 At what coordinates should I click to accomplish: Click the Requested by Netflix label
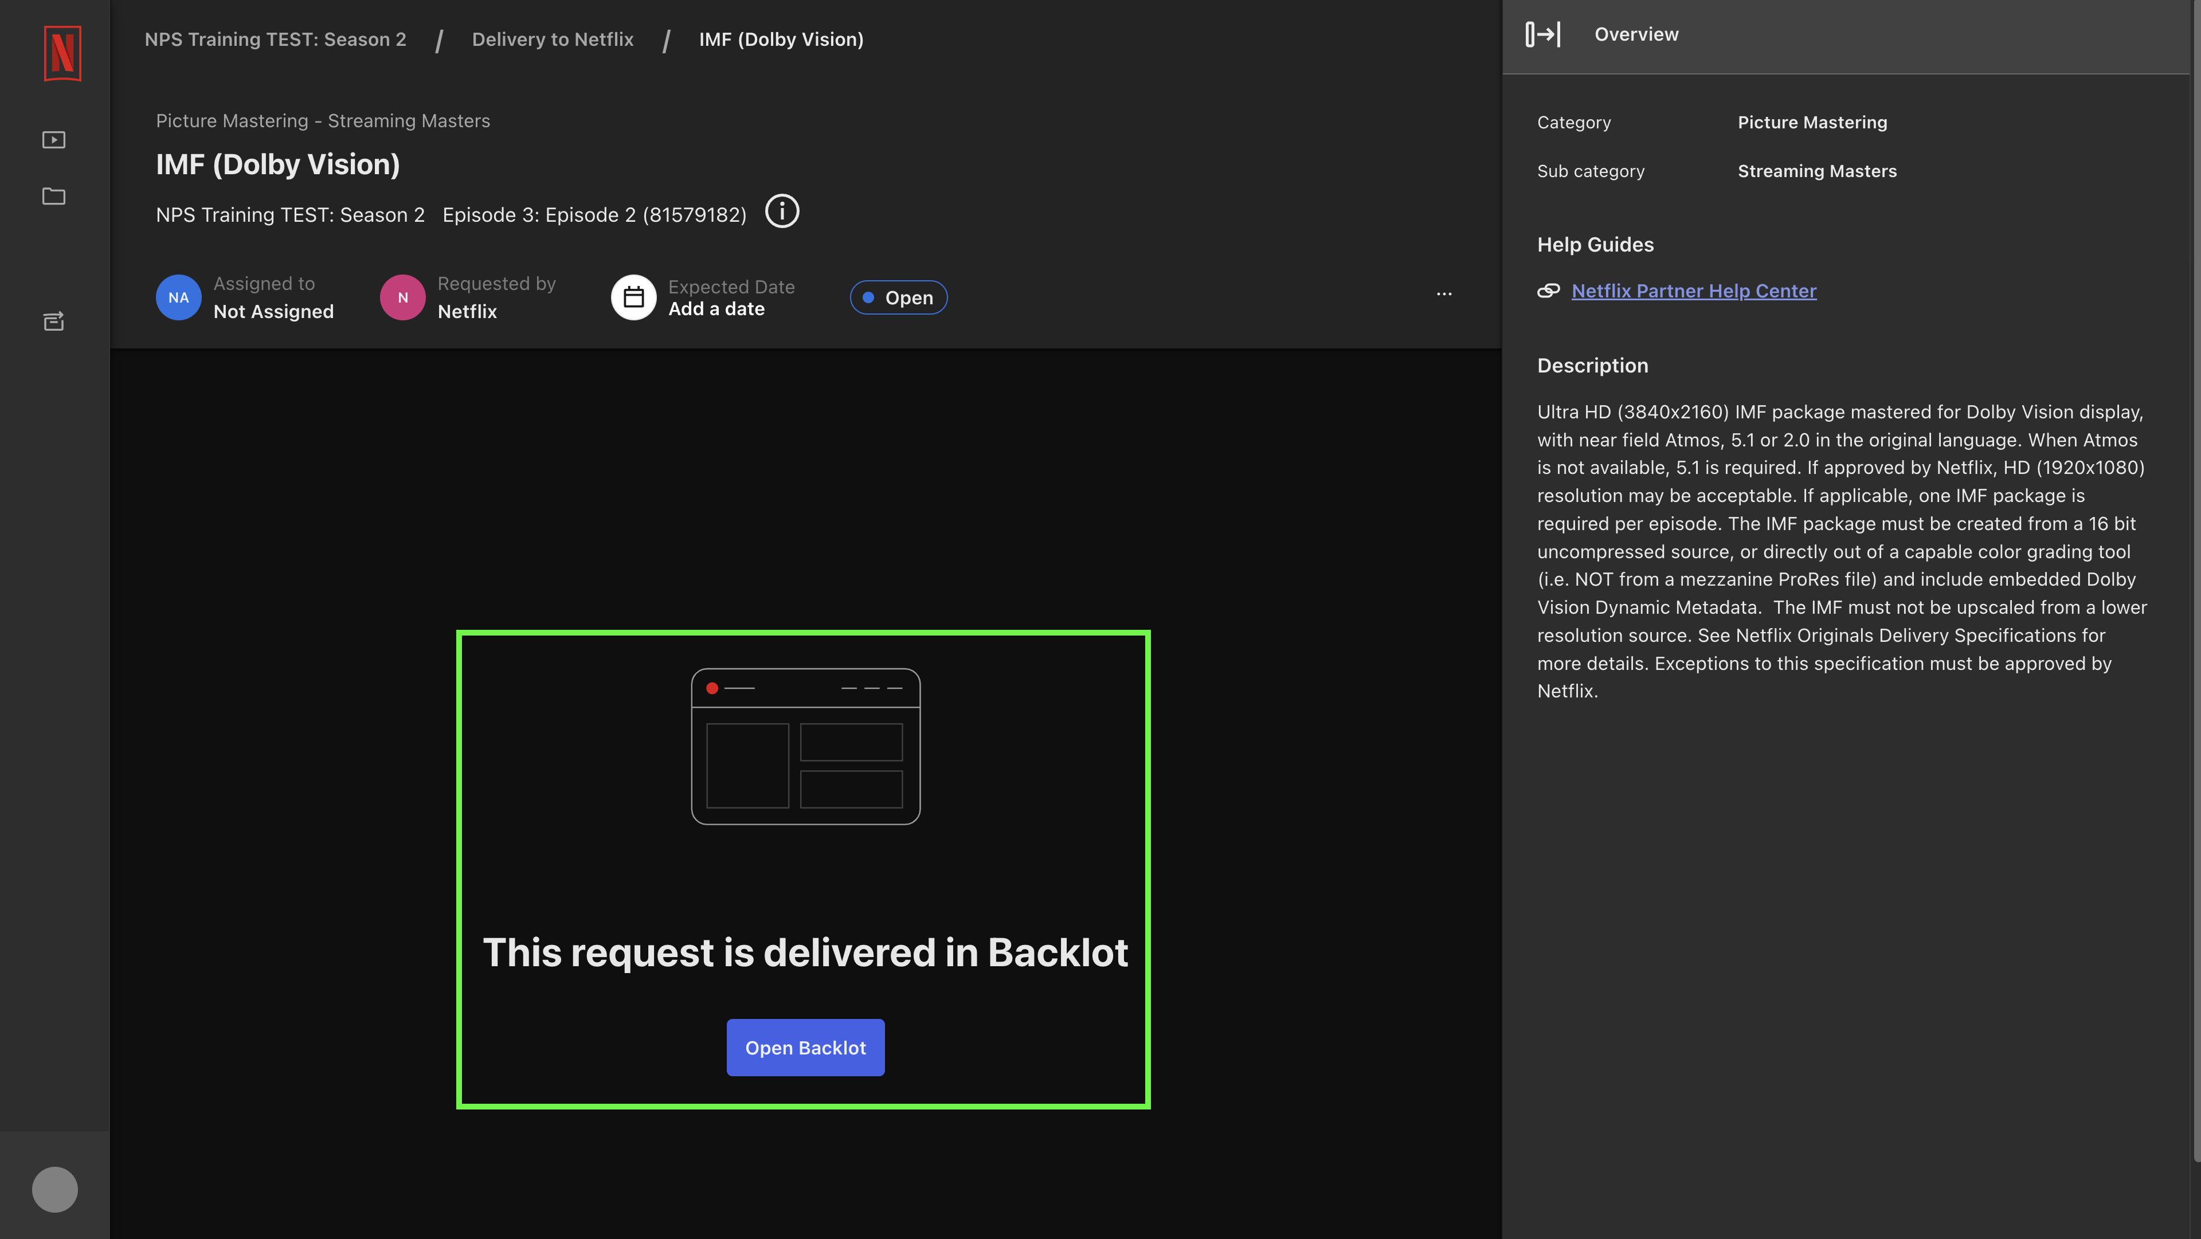[496, 297]
